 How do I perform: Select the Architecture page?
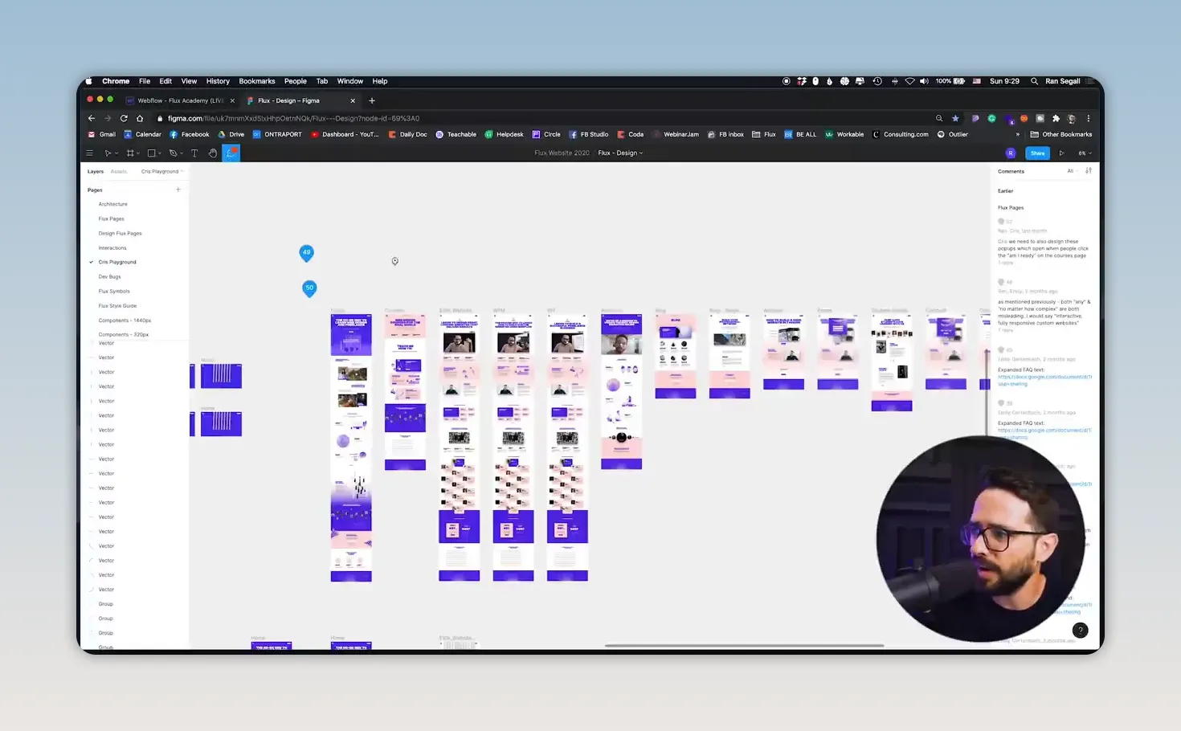[x=113, y=204]
